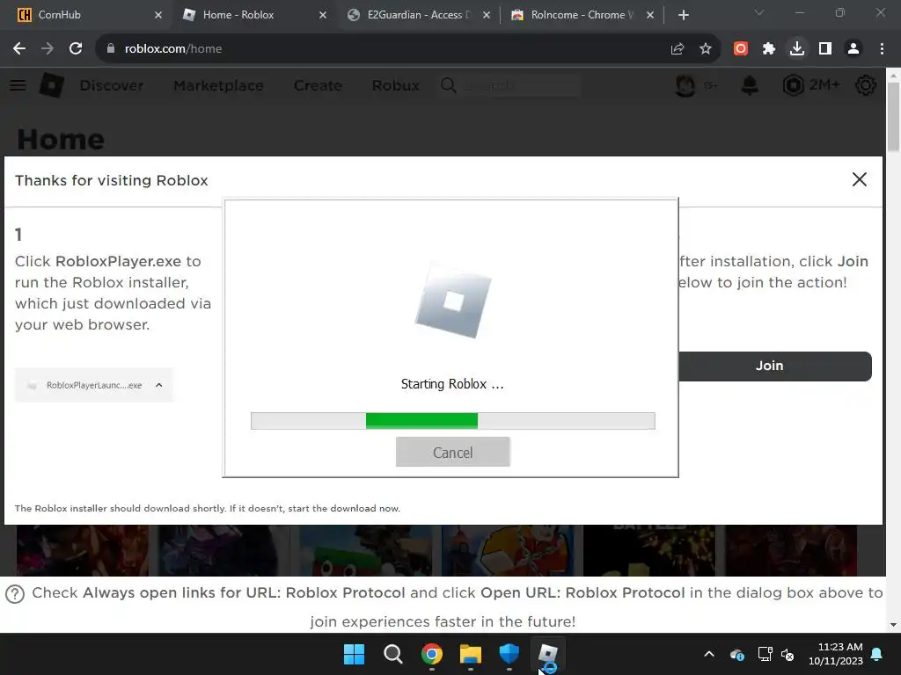Image resolution: width=901 pixels, height=675 pixels.
Task: Open the Extensions puzzle icon
Action: click(769, 49)
